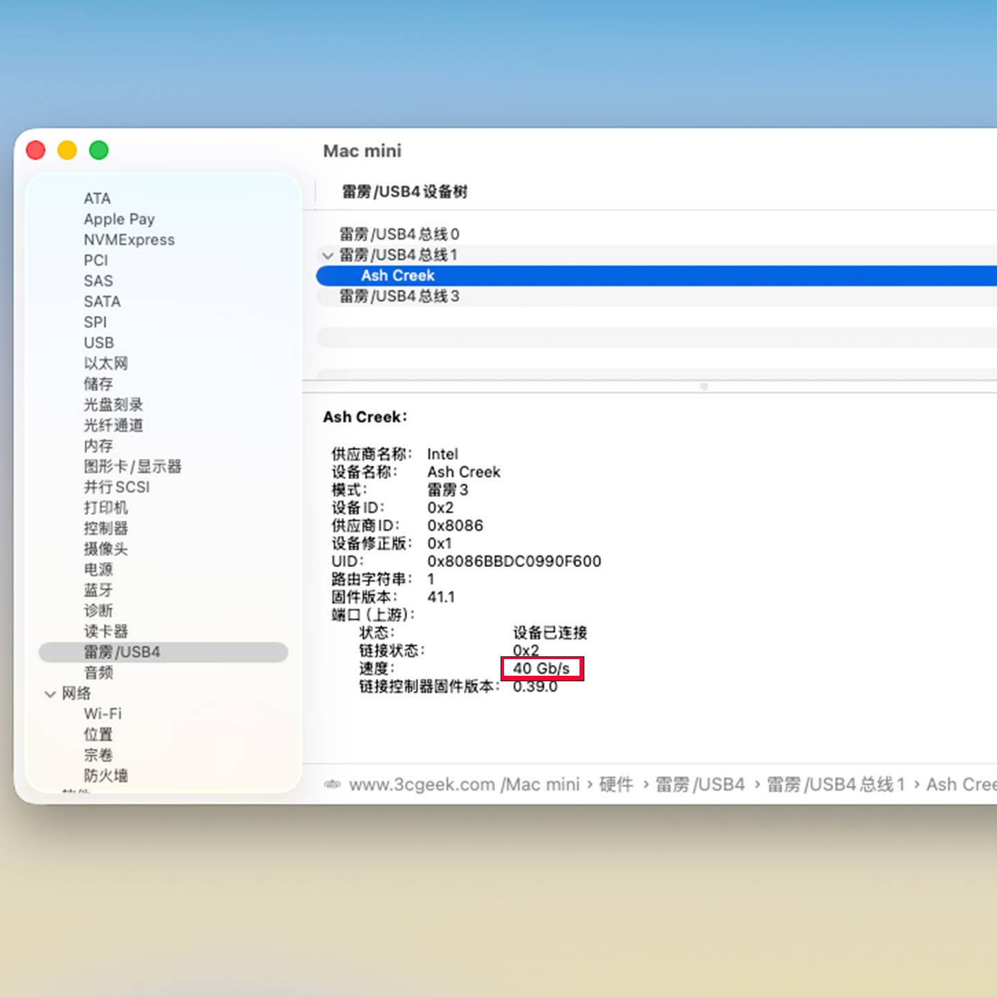Image resolution: width=997 pixels, height=997 pixels.
Task: Zoom the window using the green button
Action: pyautogui.click(x=99, y=150)
